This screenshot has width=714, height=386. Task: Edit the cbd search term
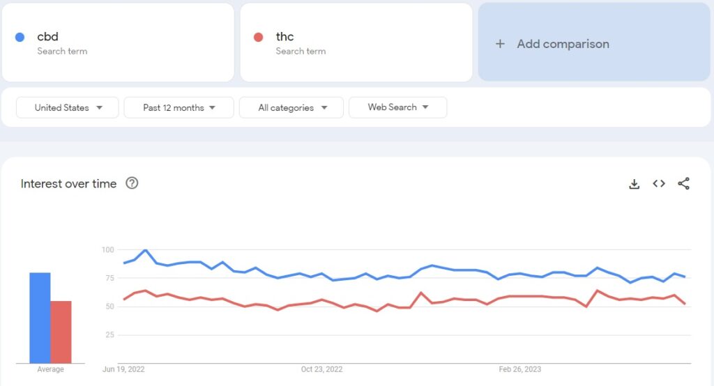pyautogui.click(x=47, y=37)
